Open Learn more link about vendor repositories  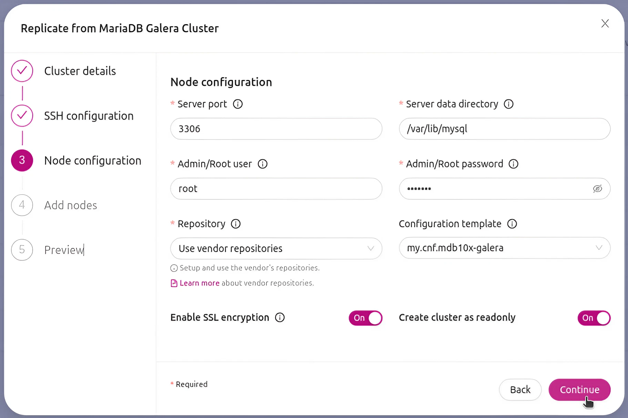(200, 283)
